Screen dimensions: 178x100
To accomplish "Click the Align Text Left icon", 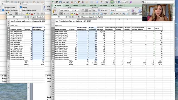I will tap(83, 14).
